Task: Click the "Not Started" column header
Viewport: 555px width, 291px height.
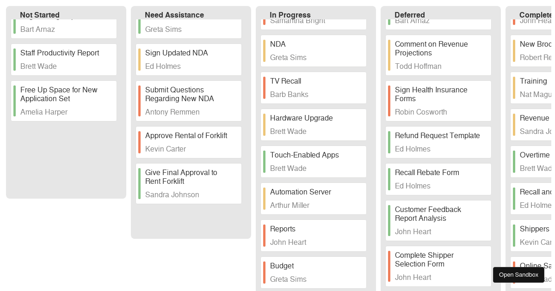Action: [x=40, y=15]
